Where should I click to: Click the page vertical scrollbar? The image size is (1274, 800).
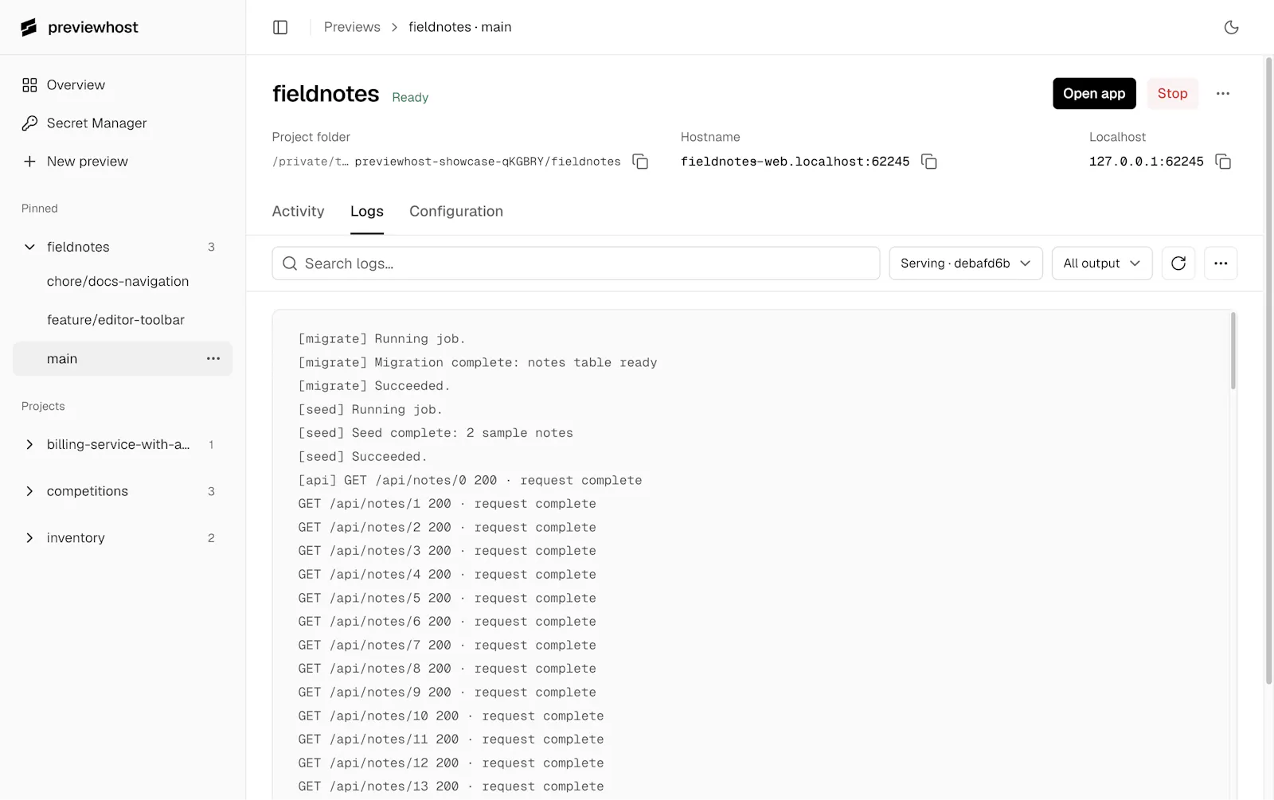tap(1268, 370)
